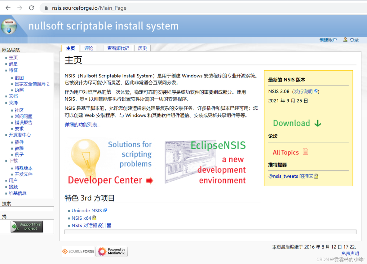Click the 免责声明 disclaimer link

coord(350,253)
